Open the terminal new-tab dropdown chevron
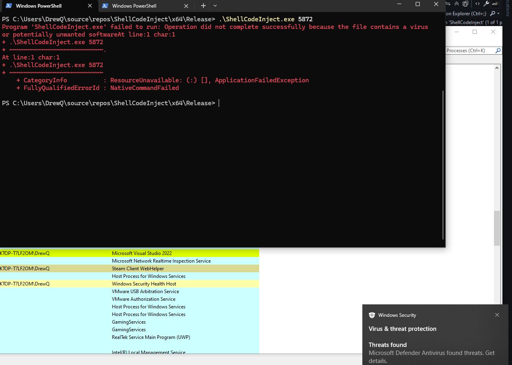 [215, 6]
